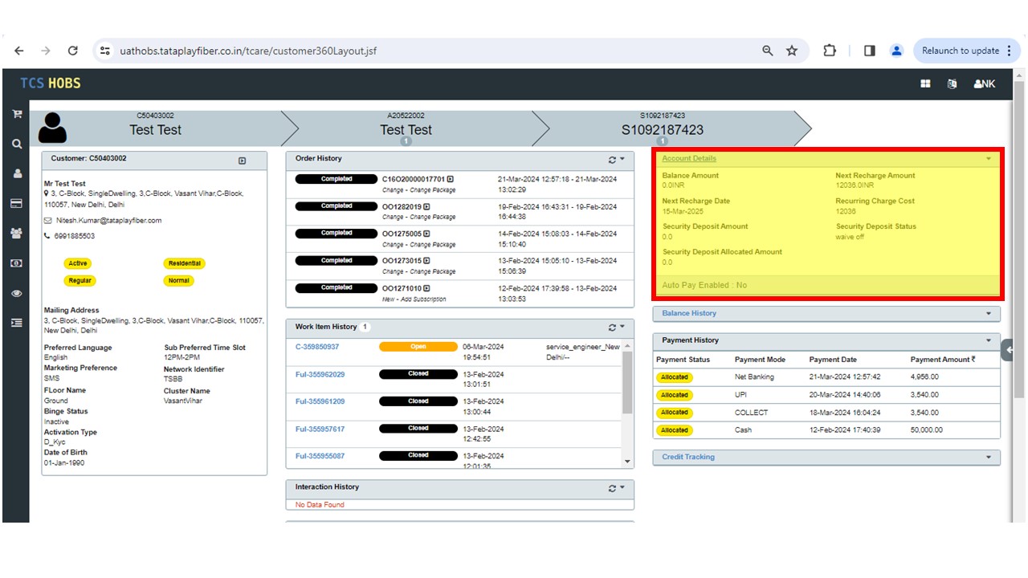Click the eye icon in the sidebar
This screenshot has width=1028, height=578.
[x=16, y=294]
